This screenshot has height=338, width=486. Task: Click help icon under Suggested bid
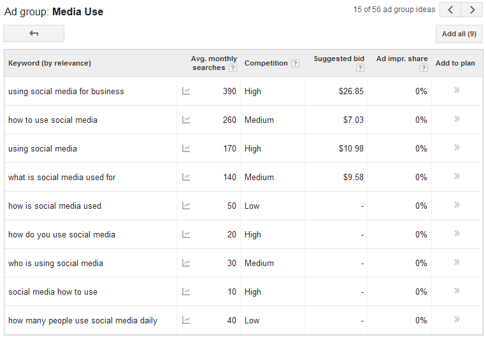(x=360, y=68)
